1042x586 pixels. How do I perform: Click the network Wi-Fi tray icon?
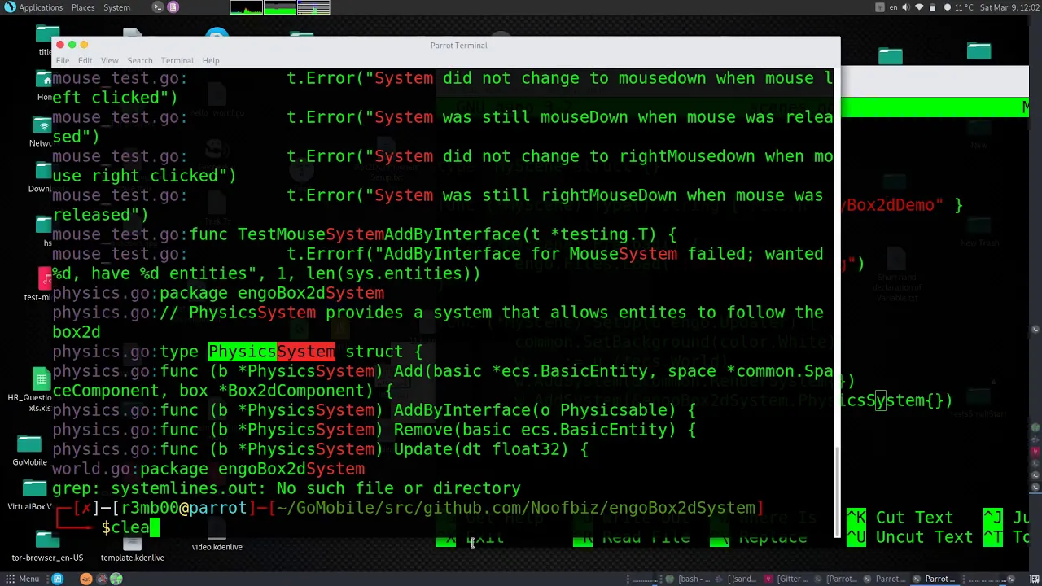tap(919, 7)
